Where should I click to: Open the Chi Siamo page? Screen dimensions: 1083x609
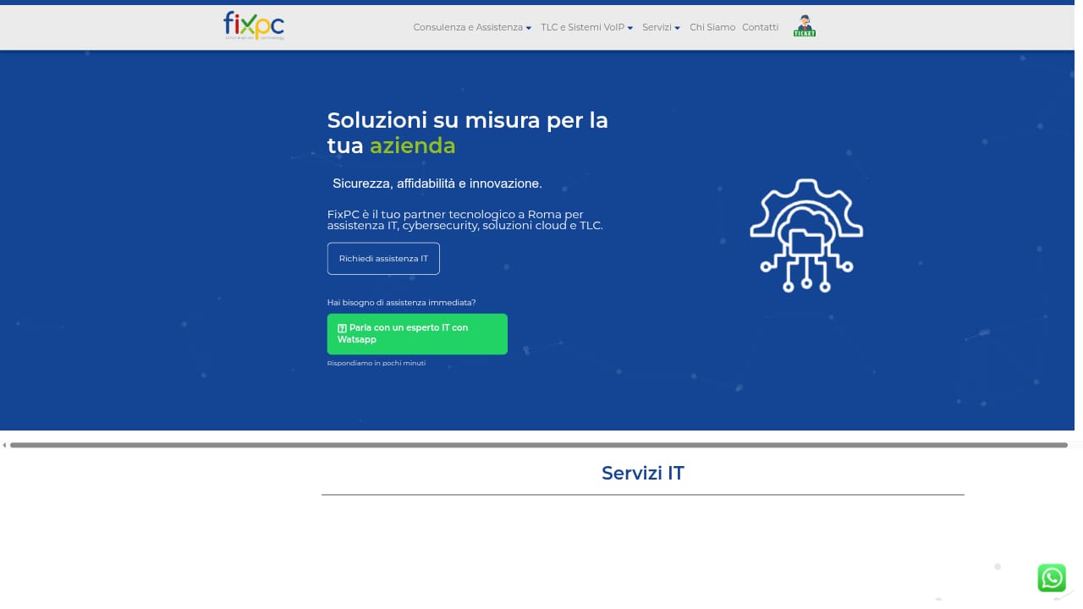(712, 27)
